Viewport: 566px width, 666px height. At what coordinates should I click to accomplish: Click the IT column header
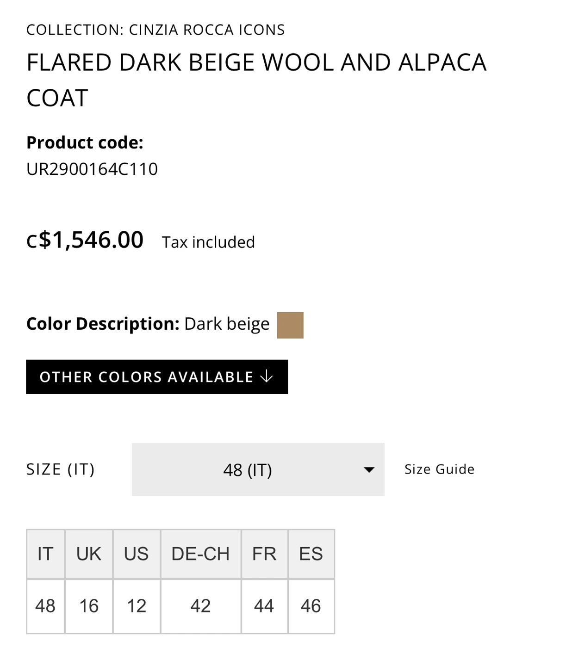pyautogui.click(x=45, y=554)
